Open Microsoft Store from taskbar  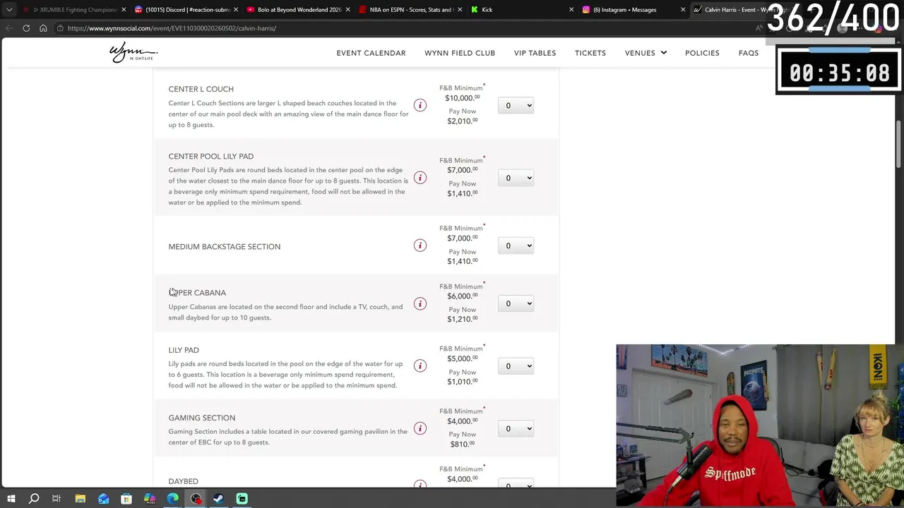tap(126, 499)
